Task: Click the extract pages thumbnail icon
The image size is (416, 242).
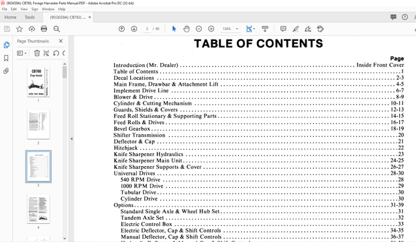Action: (46, 53)
